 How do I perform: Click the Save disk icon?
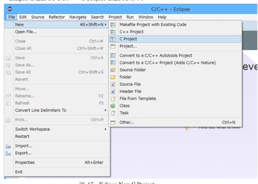point(8,58)
